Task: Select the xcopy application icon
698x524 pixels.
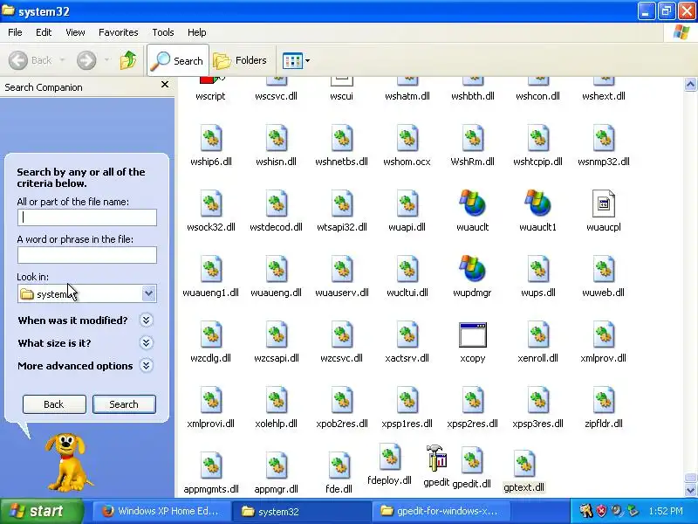Action: [472, 334]
